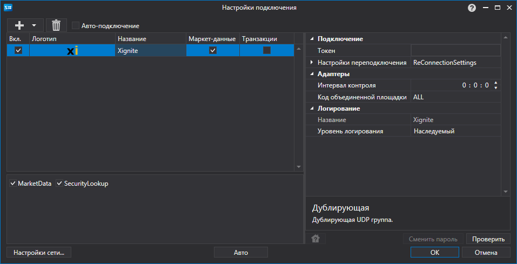
Task: Click Маркет-данные column header
Action: pos(213,39)
